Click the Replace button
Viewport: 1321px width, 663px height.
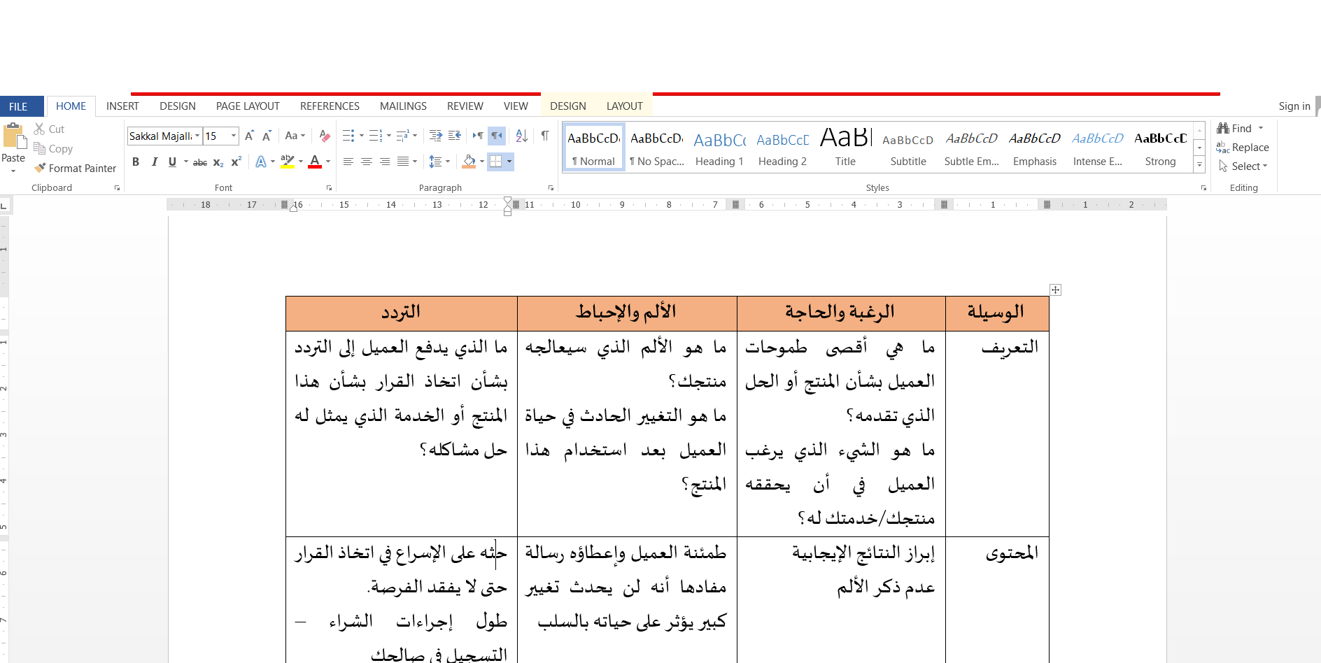[x=1243, y=147]
